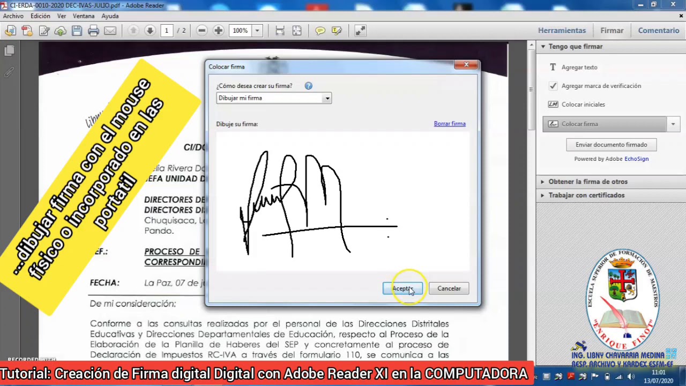Close the Colocar firma dialog
686x386 pixels.
pos(466,65)
